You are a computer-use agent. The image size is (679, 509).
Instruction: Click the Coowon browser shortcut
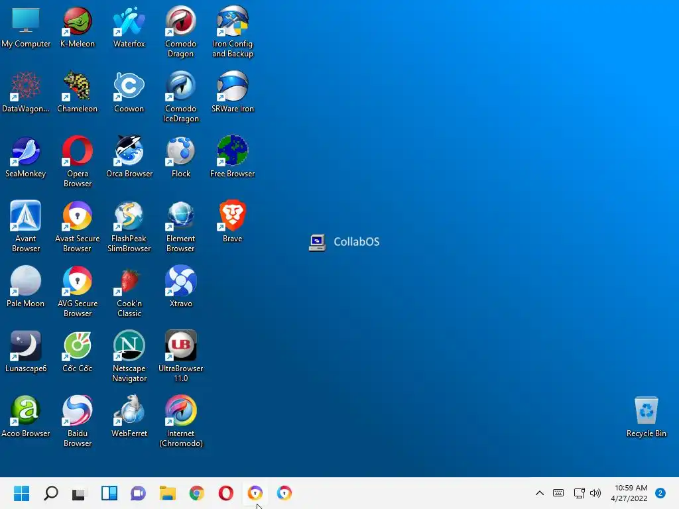pos(129,91)
